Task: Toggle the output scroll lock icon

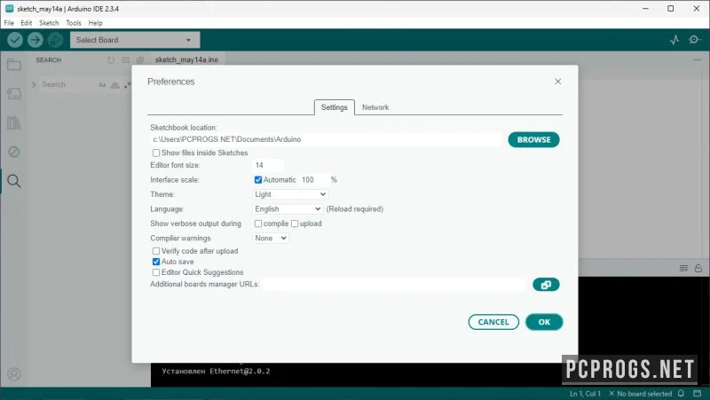Action: click(x=698, y=269)
